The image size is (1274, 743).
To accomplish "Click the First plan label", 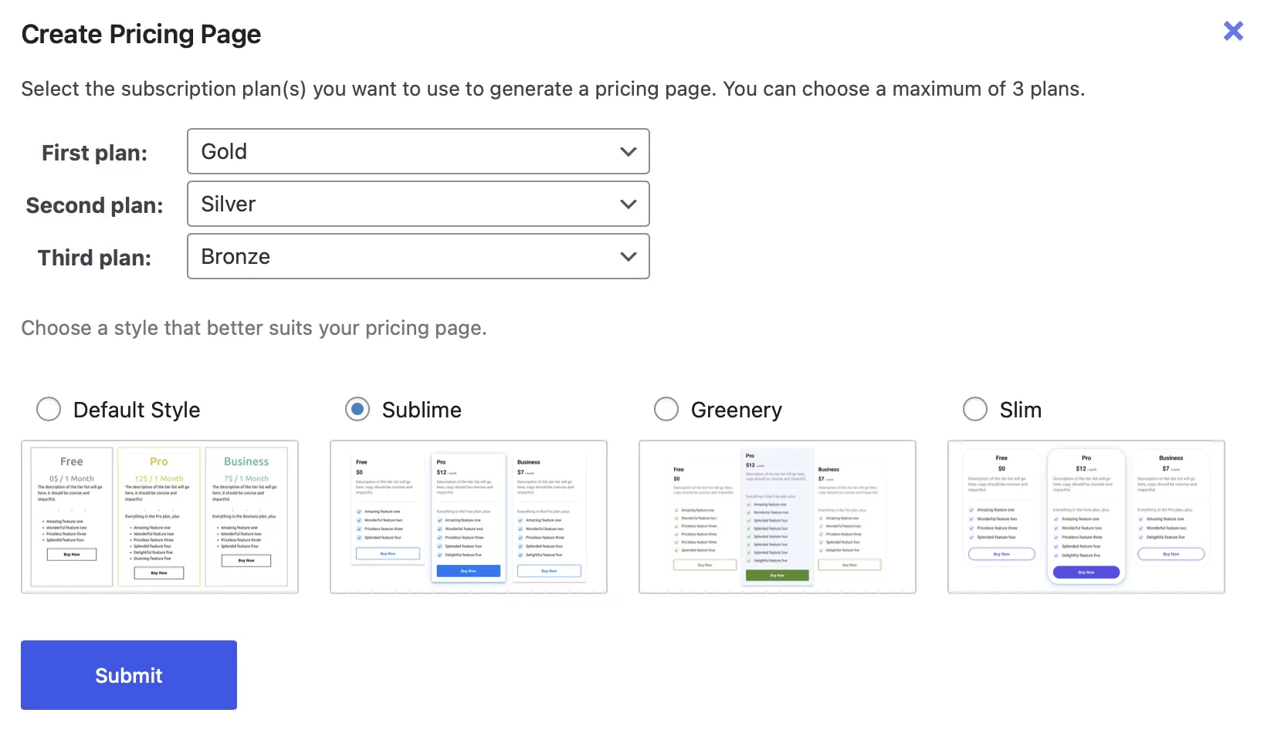I will [x=94, y=153].
